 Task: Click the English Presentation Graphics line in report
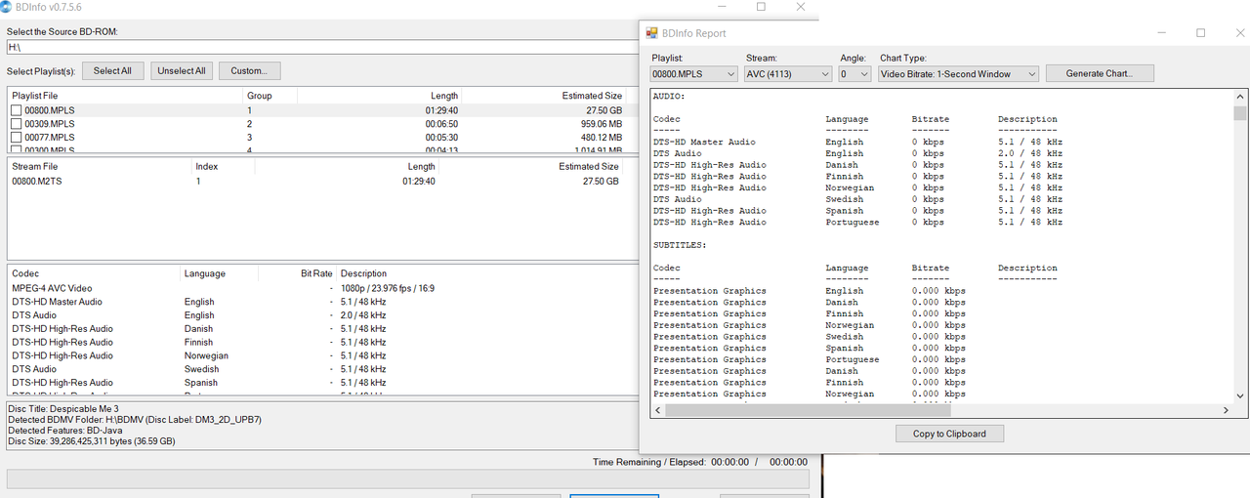[x=810, y=291]
